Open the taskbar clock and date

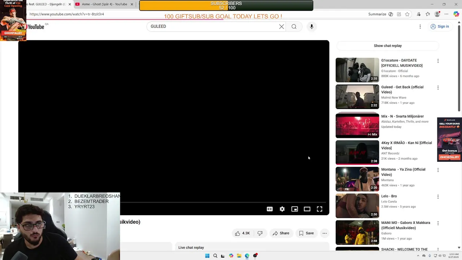pos(454,256)
